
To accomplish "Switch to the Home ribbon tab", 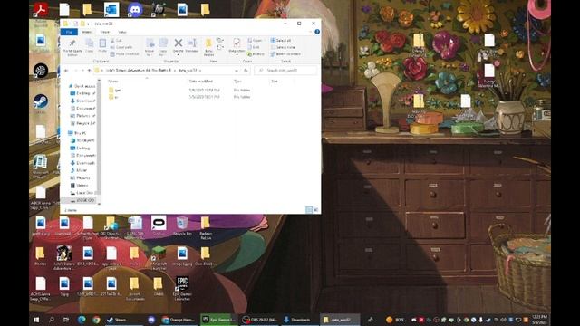I will coord(87,32).
